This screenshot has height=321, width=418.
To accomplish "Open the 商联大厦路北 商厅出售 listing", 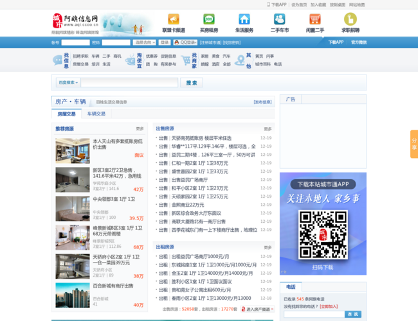I will tap(199, 221).
